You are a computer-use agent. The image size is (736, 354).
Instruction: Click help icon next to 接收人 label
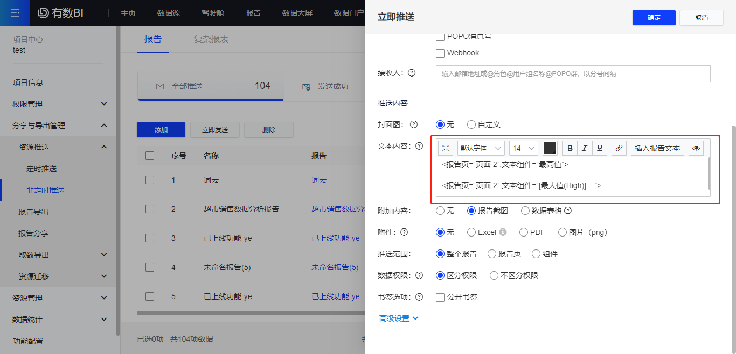click(412, 73)
